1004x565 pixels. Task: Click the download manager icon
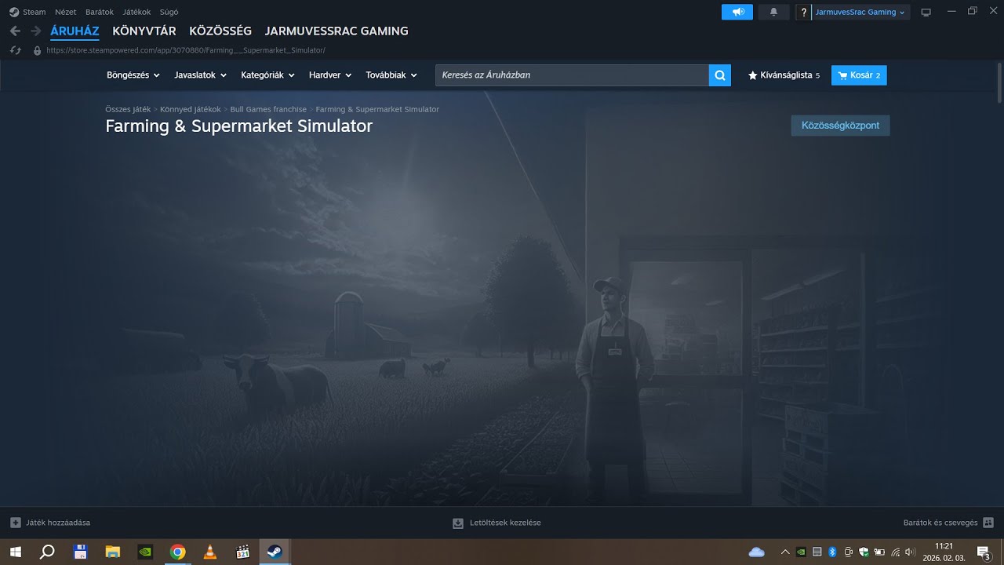[x=458, y=523]
